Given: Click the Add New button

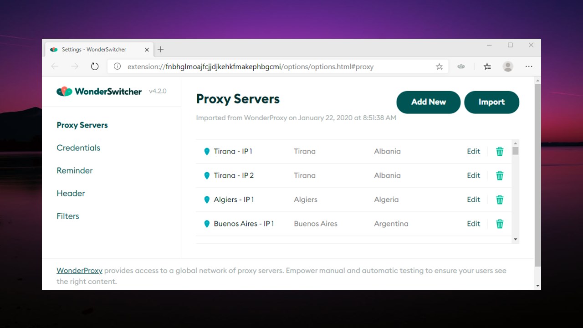Looking at the screenshot, I should pyautogui.click(x=429, y=102).
